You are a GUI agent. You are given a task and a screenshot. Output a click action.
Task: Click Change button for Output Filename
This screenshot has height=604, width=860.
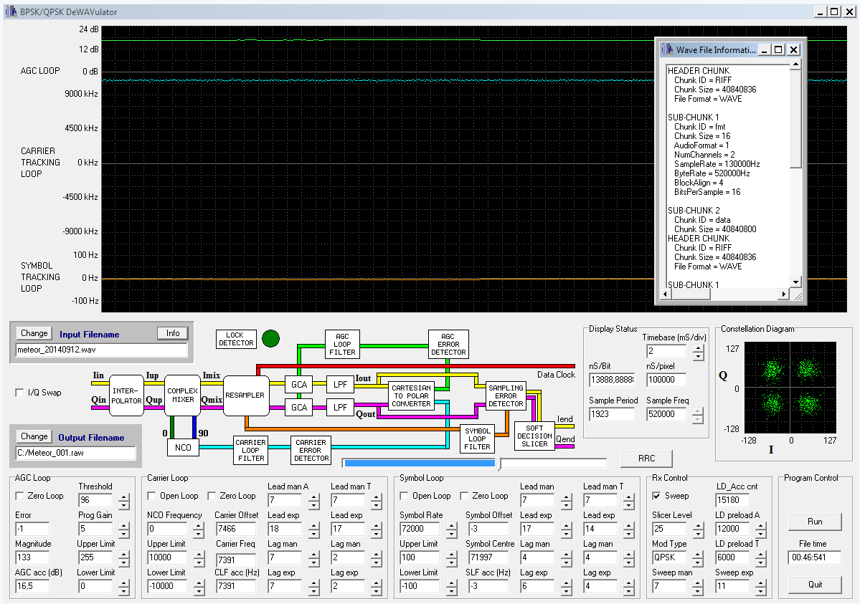click(x=34, y=436)
